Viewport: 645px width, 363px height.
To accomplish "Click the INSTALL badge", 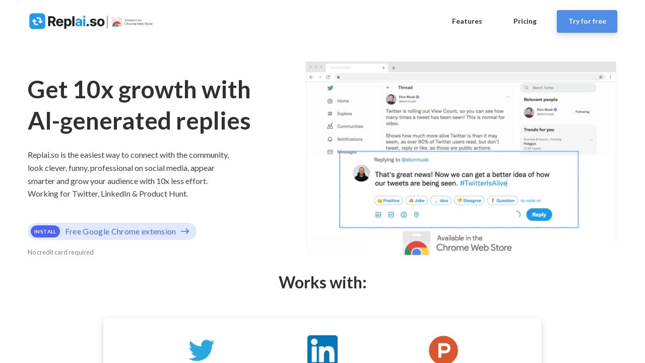I will point(45,231).
